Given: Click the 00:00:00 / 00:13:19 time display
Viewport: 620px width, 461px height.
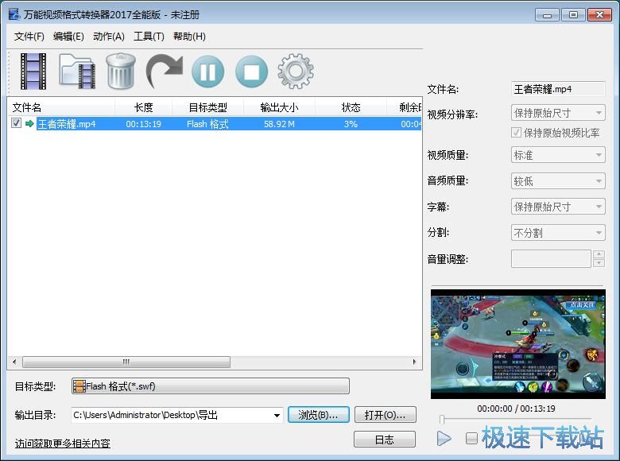Looking at the screenshot, I should coord(516,409).
